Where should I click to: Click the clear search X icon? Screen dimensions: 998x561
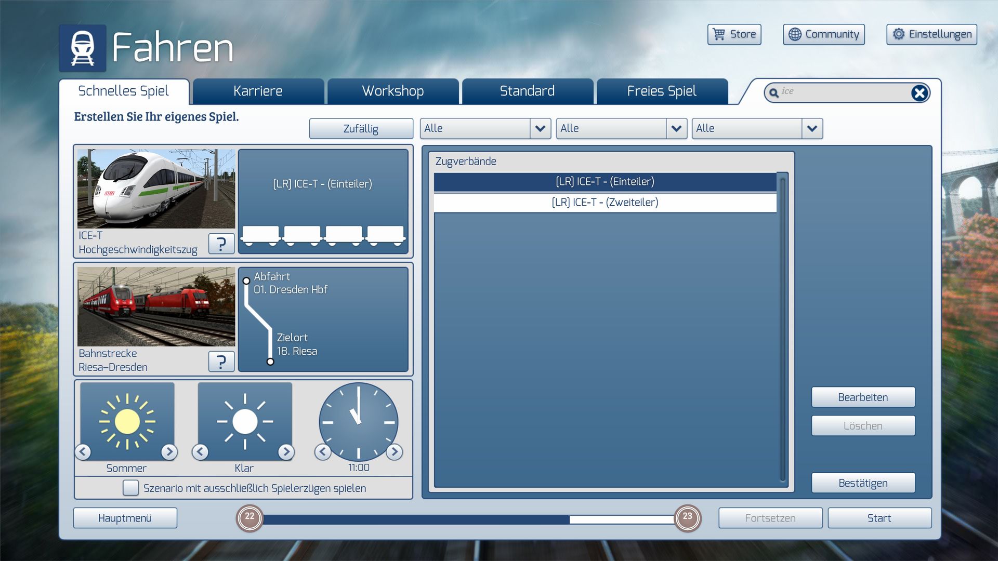click(x=919, y=93)
